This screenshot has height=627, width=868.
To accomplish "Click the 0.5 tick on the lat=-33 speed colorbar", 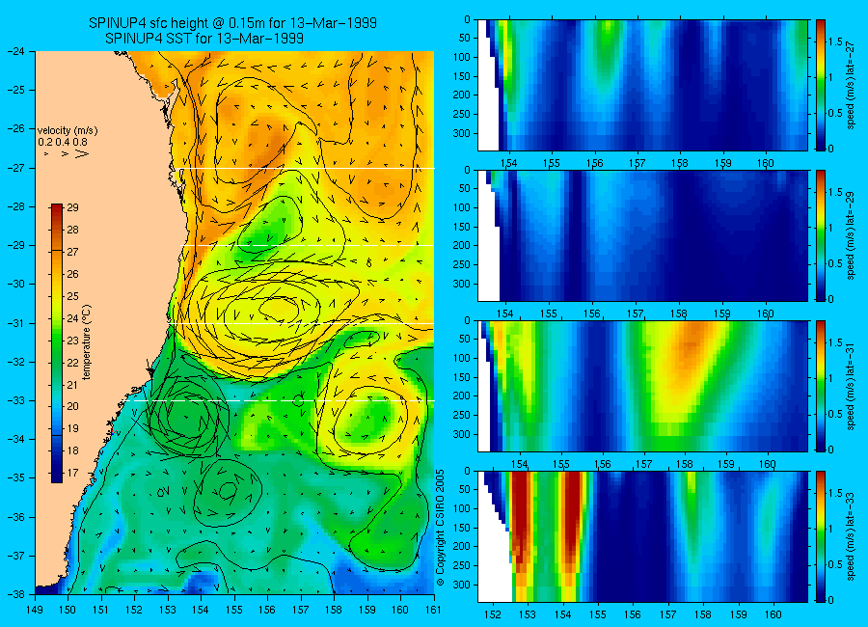I will tap(835, 564).
